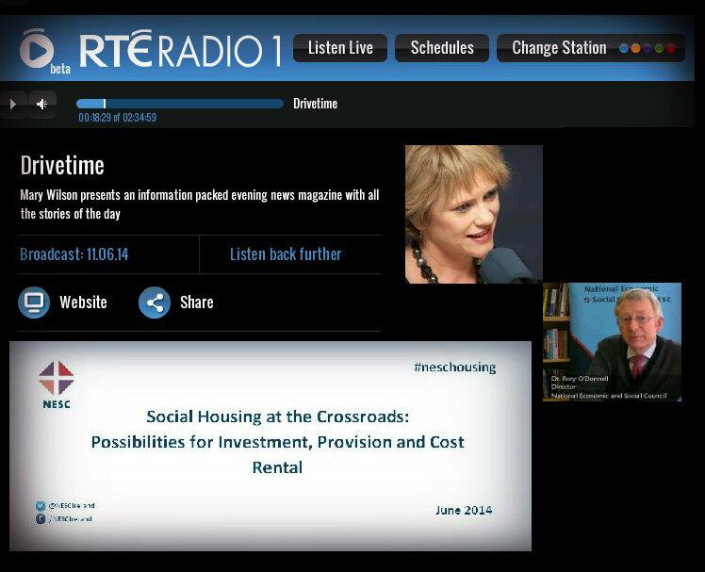Screen dimensions: 705x572
Task: Open Change Station selector
Action: pyautogui.click(x=591, y=48)
